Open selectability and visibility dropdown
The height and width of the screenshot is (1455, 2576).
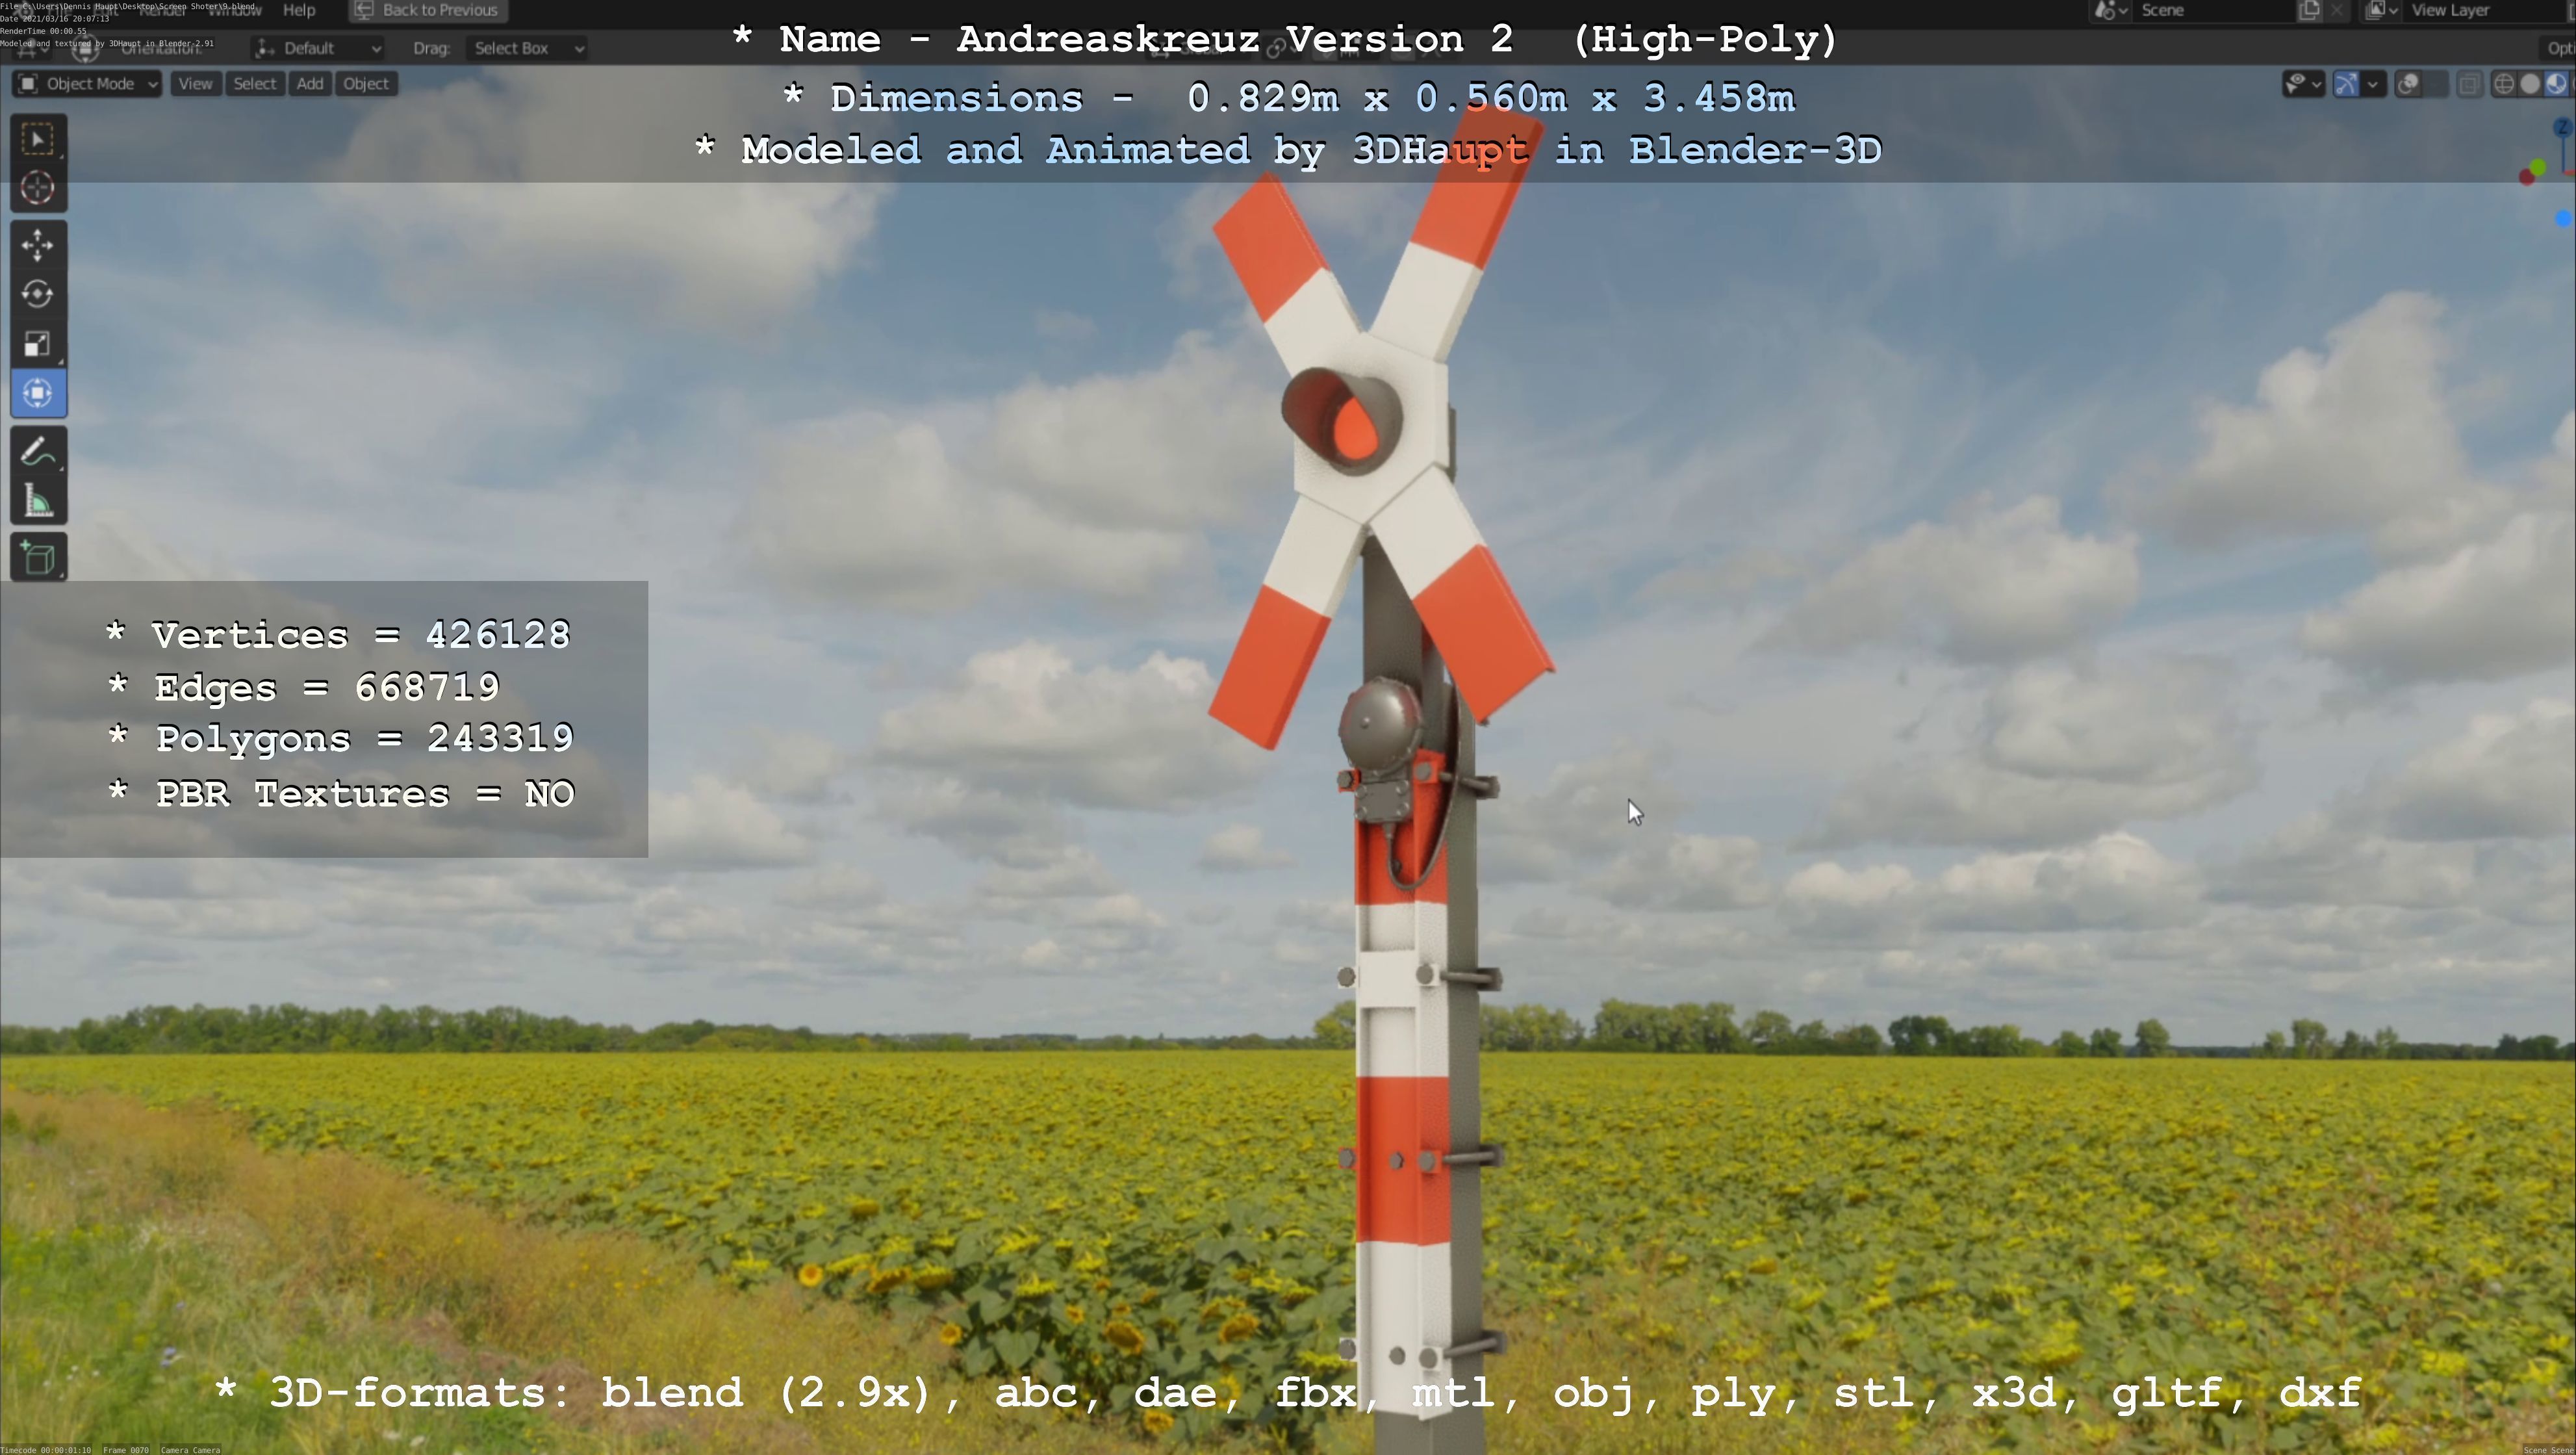2304,84
